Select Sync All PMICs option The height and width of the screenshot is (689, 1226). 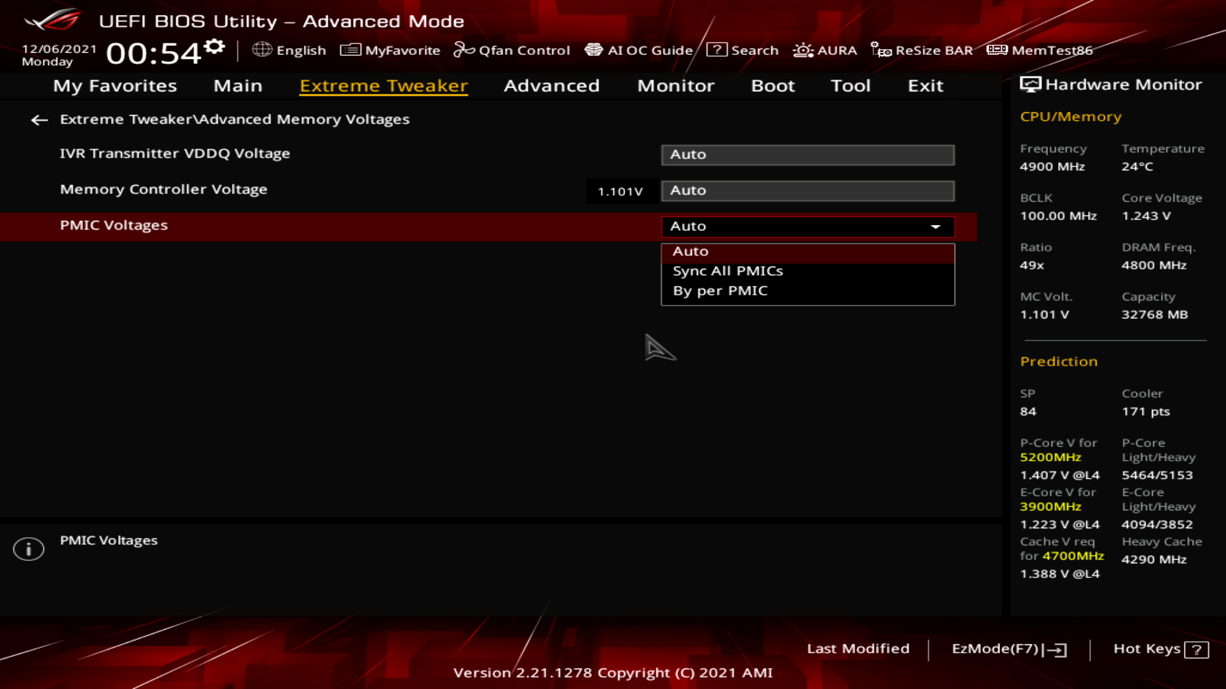coord(727,271)
